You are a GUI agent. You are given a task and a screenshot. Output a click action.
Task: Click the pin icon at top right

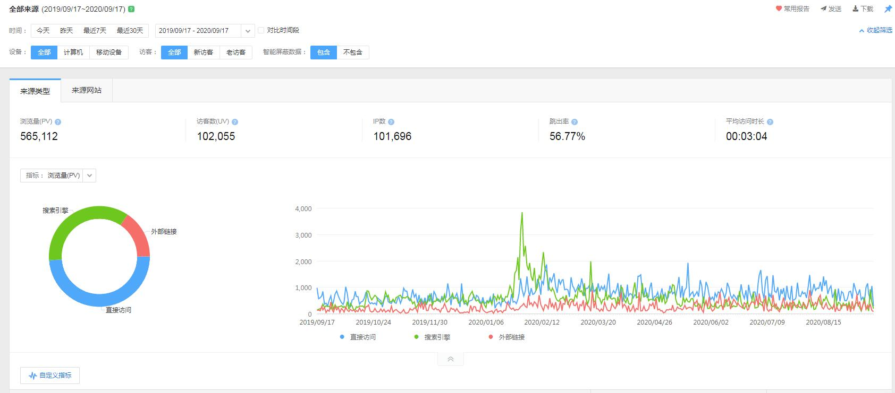coord(888,9)
